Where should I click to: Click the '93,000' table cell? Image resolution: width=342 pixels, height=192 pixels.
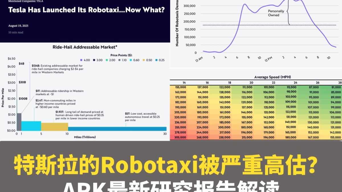click(x=291, y=87)
